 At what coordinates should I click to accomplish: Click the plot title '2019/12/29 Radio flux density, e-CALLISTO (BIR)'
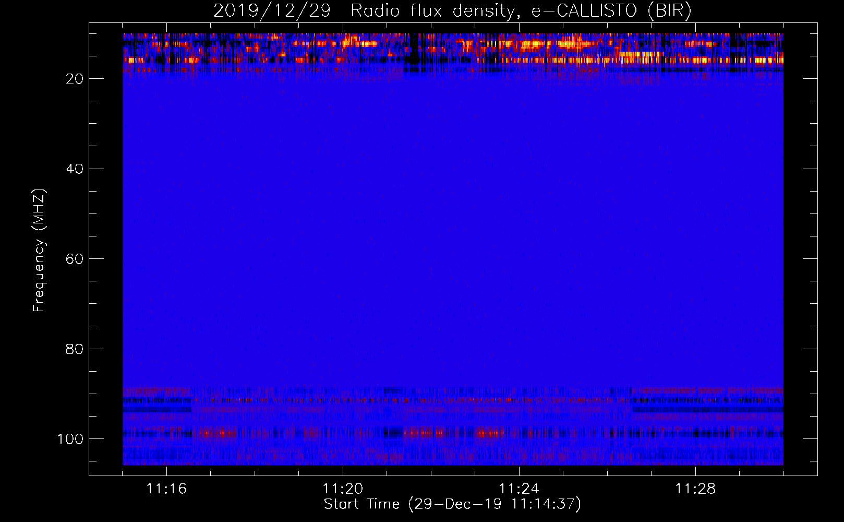pyautogui.click(x=452, y=10)
